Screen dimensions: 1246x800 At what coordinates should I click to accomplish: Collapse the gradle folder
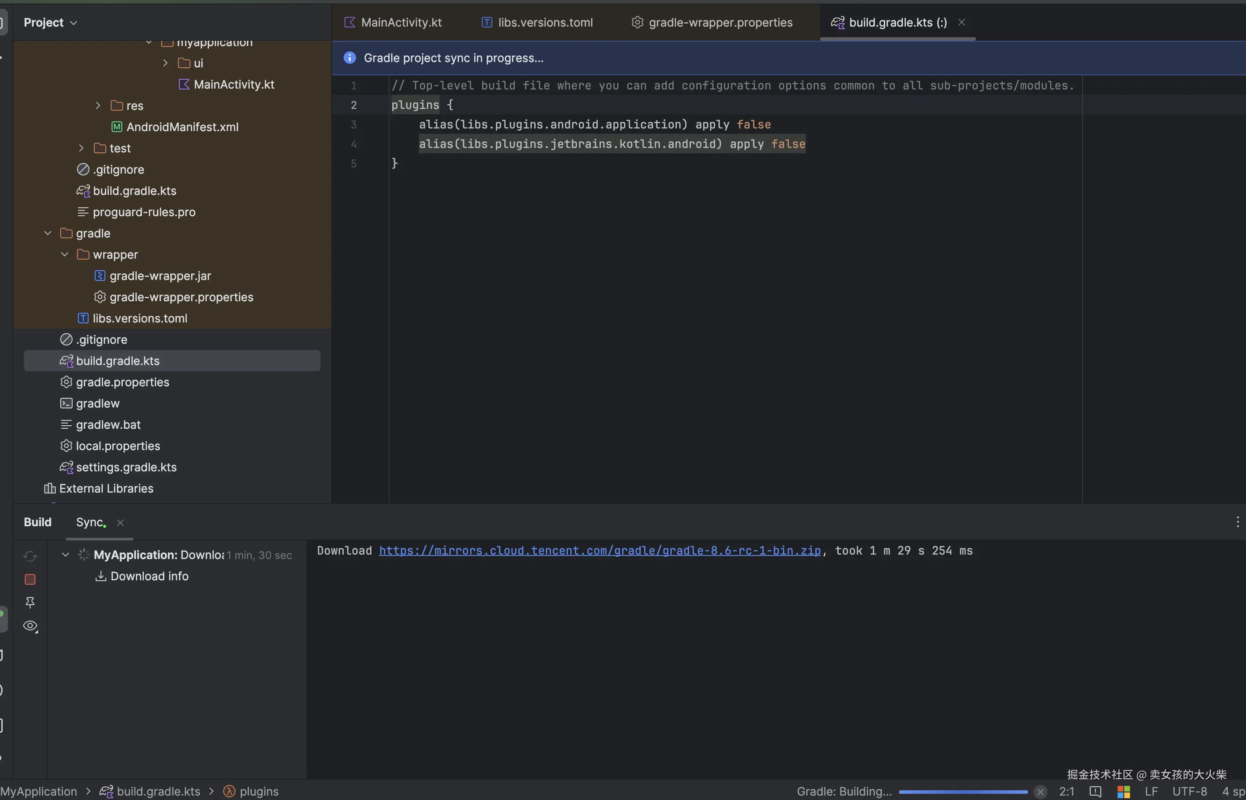tap(48, 233)
